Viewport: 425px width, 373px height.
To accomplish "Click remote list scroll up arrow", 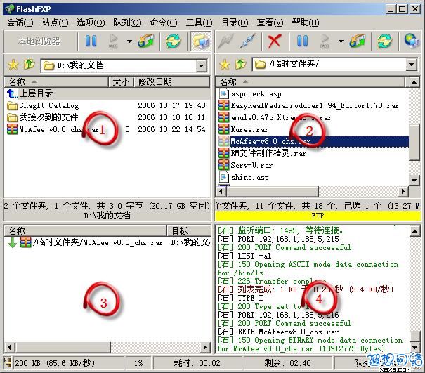I will (414, 82).
